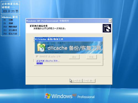Click the '正在执行最后任务' heading text
The image size is (138, 103).
pyautogui.click(x=39, y=26)
